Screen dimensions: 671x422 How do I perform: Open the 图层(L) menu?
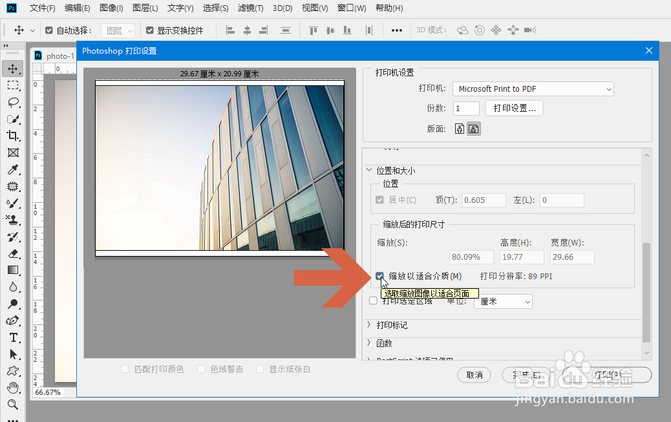pyautogui.click(x=145, y=8)
